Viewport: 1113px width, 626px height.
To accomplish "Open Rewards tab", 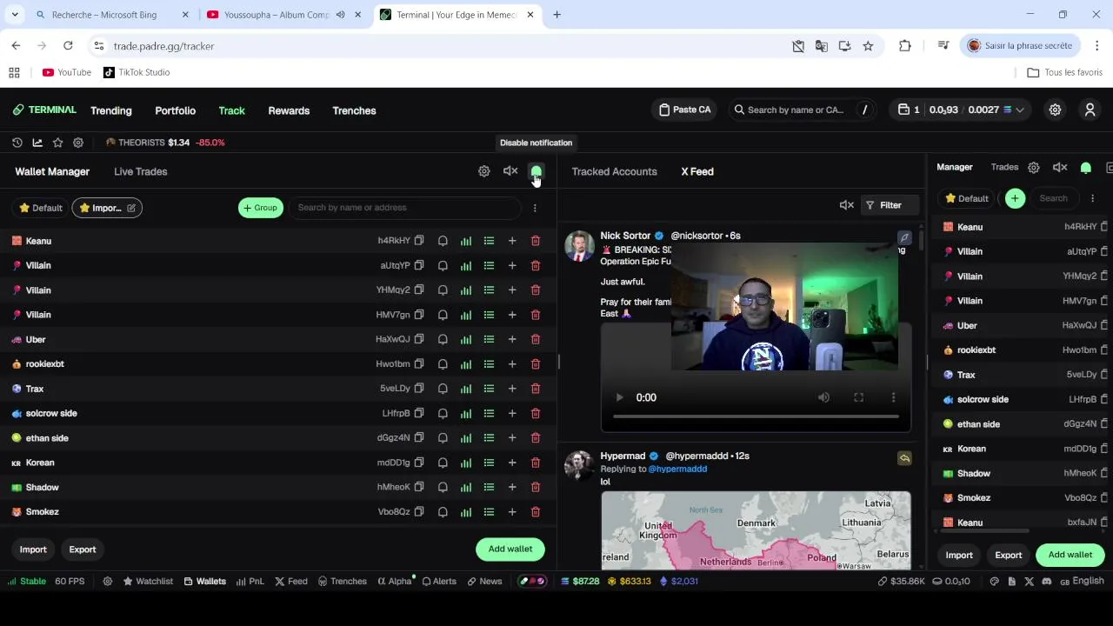I will pos(289,110).
